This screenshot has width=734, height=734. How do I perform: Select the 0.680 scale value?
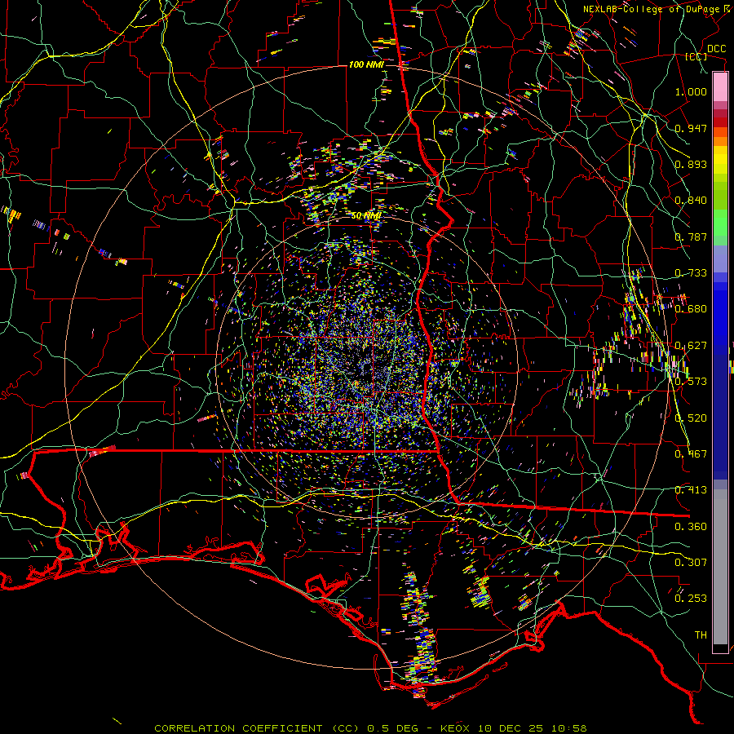[691, 309]
